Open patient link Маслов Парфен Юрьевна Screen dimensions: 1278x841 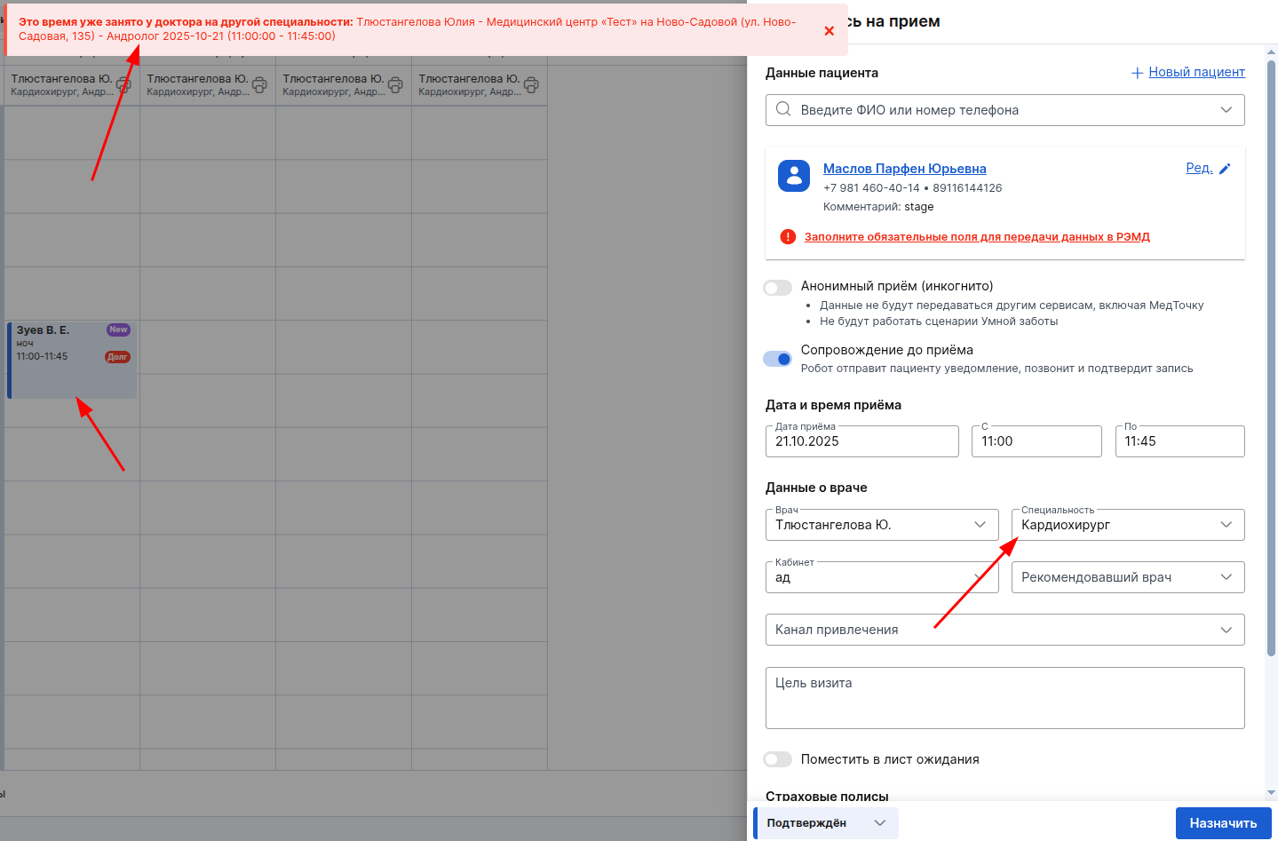click(x=904, y=169)
